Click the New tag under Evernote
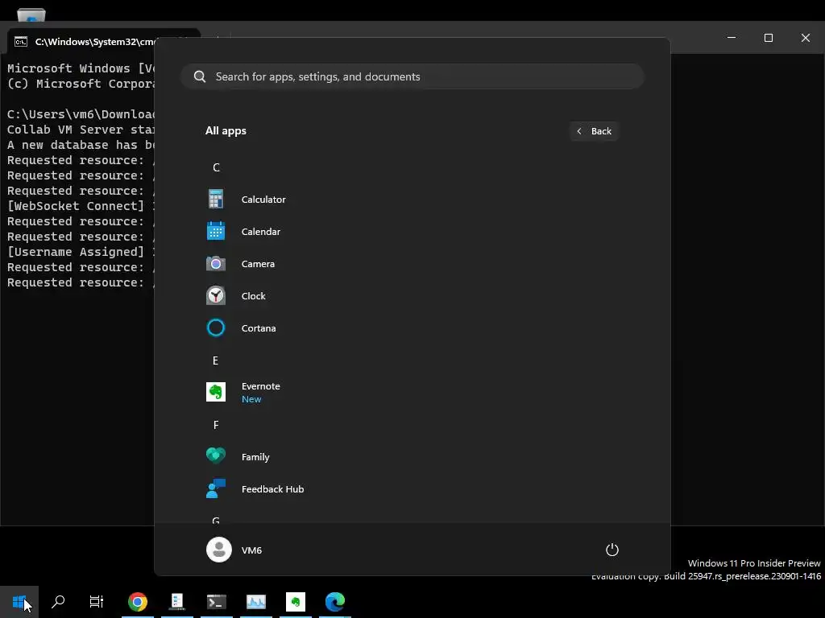 tap(251, 399)
